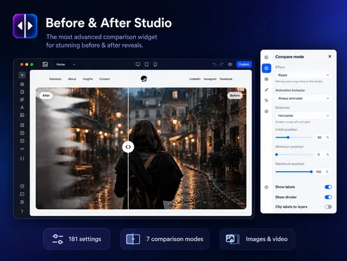Open the Instagram link
The width and height of the screenshot is (347, 261).
coord(210,79)
